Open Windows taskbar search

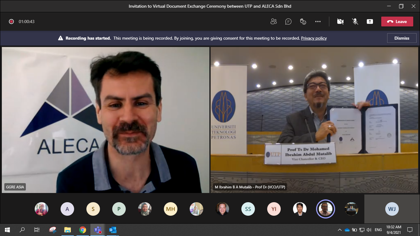[22, 230]
